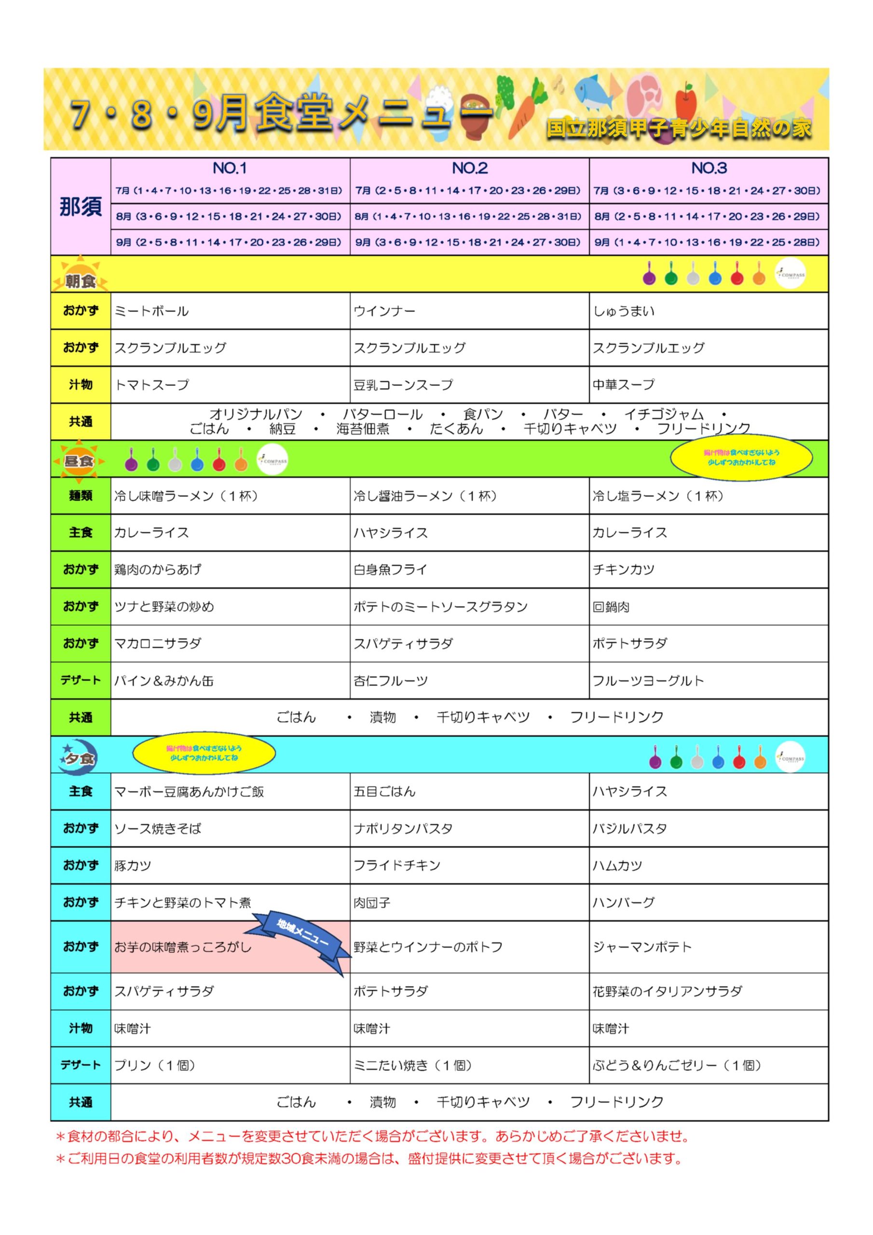
Task: Click NO.3 September dates 1・4・7 row
Action: click(709, 243)
